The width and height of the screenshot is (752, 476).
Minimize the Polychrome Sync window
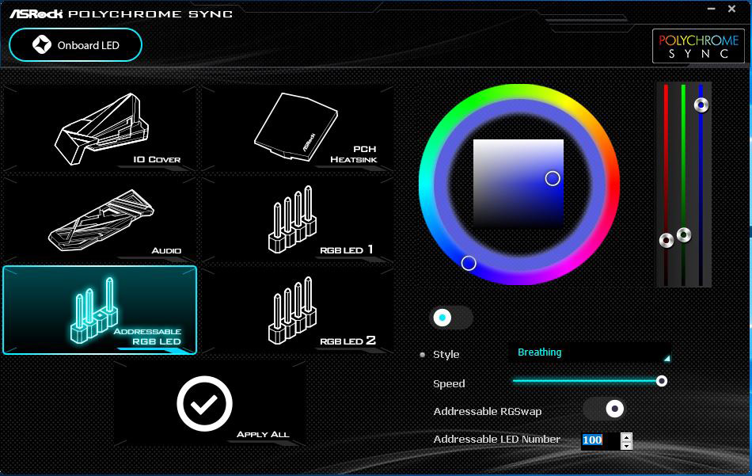[712, 9]
